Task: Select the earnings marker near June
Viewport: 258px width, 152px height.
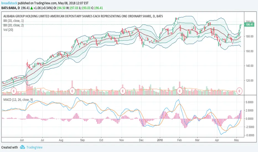Action: [x=14, y=91]
